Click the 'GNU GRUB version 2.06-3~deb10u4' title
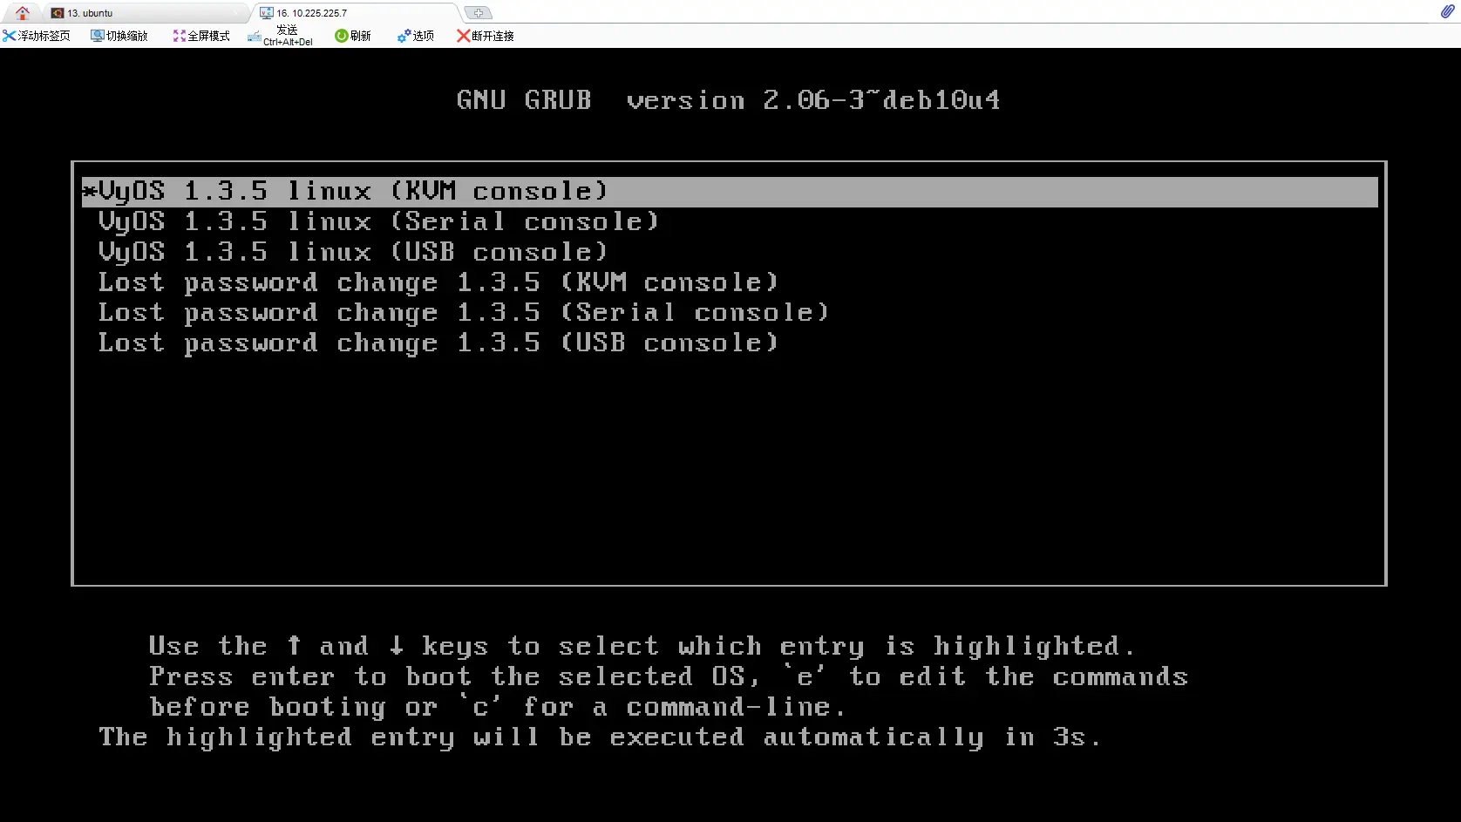The height and width of the screenshot is (822, 1461). tap(728, 100)
